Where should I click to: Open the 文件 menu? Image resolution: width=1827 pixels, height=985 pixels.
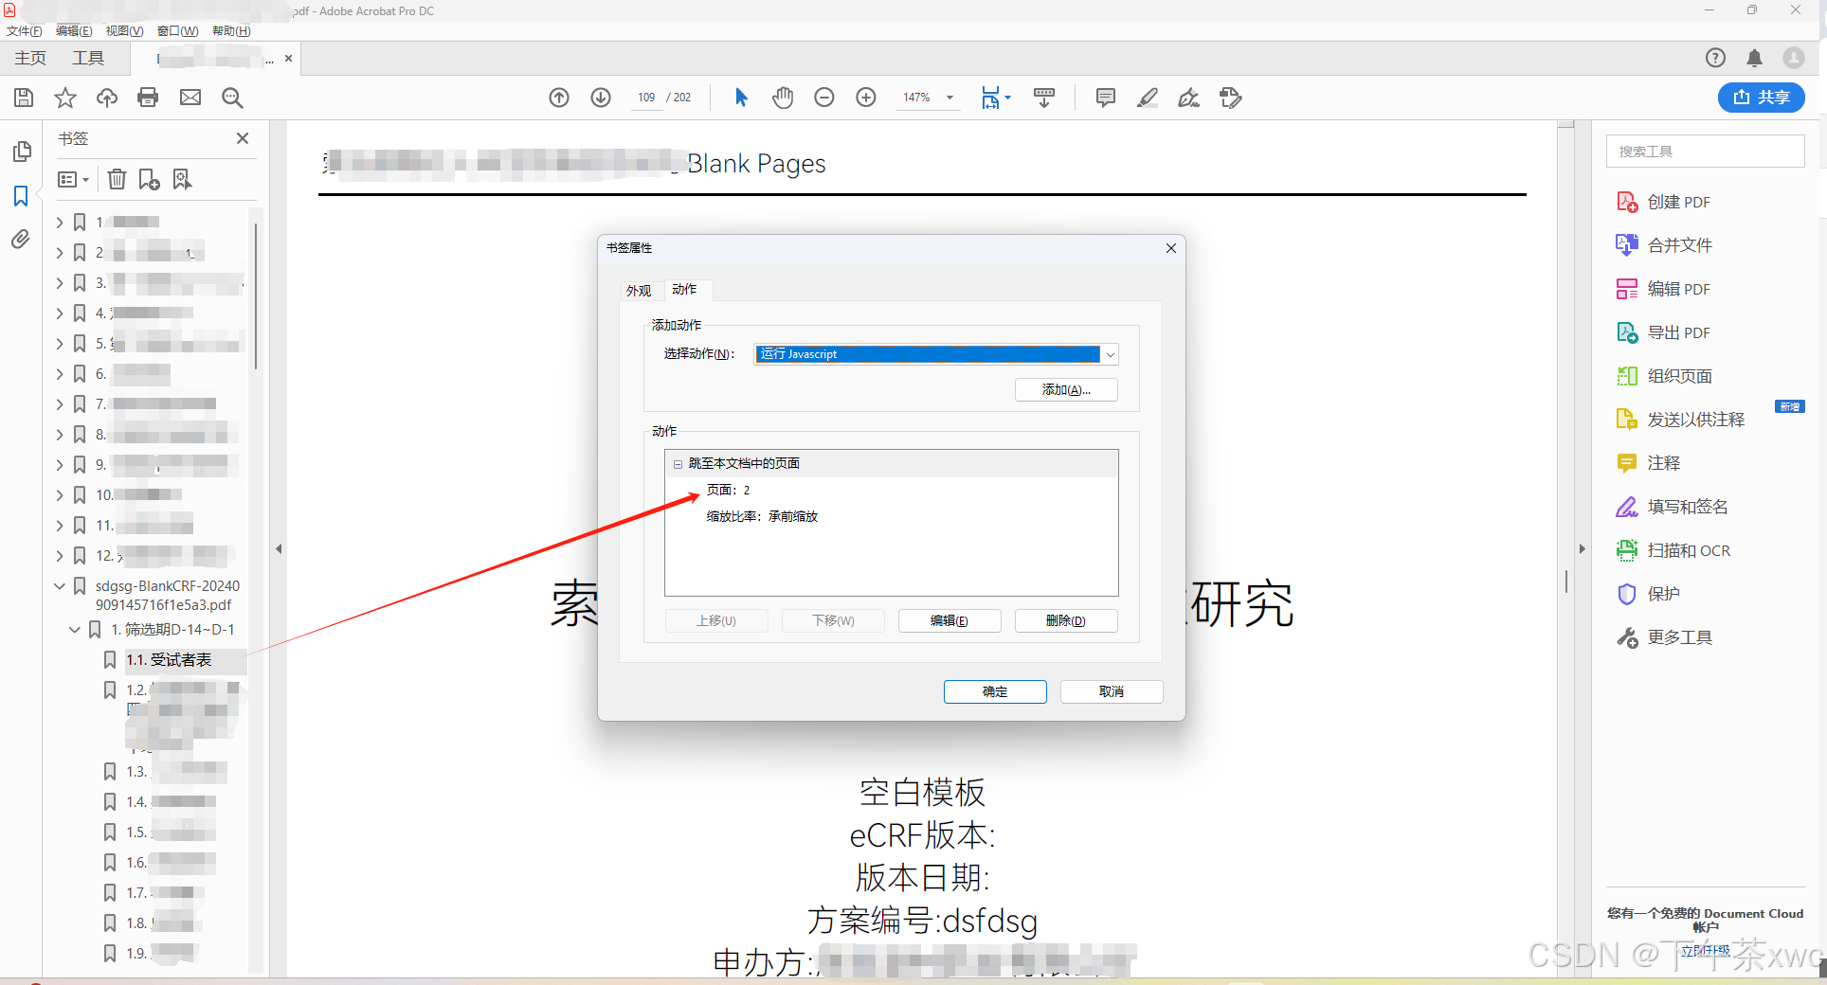click(x=25, y=30)
